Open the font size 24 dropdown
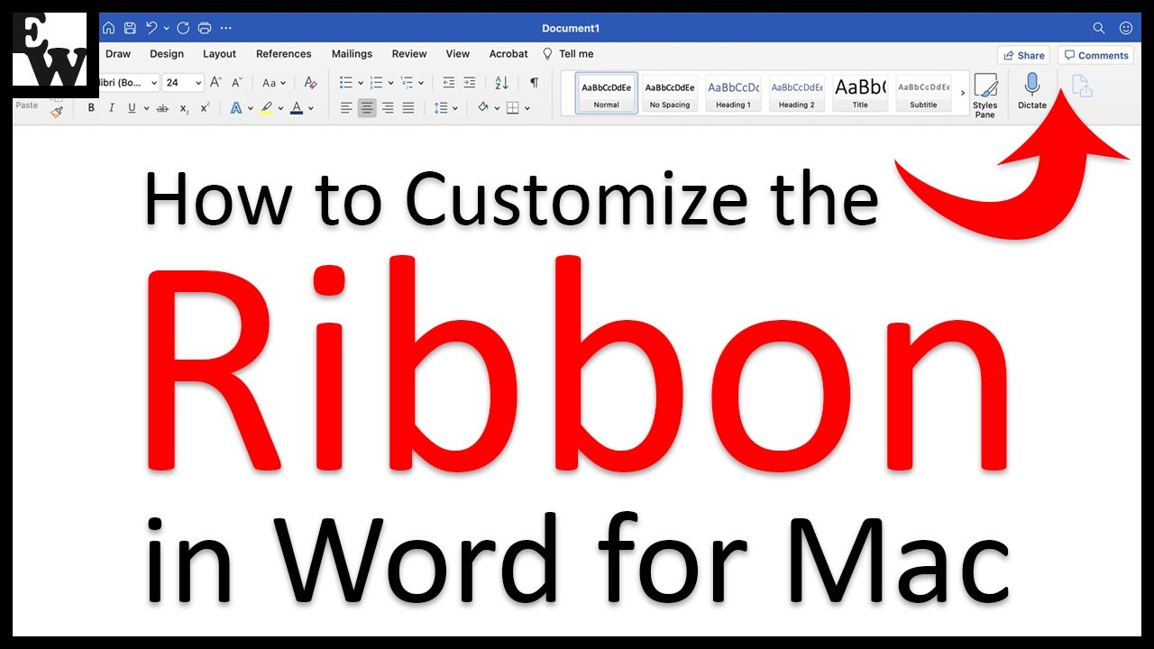 183,82
